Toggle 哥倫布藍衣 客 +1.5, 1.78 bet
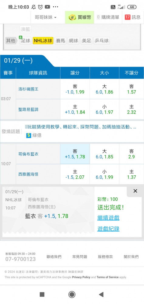 tap(75, 154)
